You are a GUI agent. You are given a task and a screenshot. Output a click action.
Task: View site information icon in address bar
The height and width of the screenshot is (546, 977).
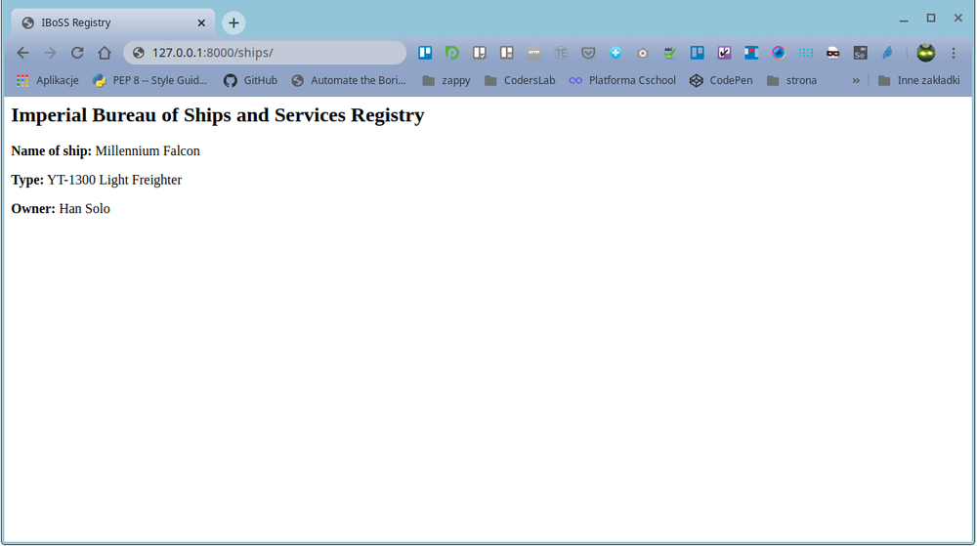139,53
